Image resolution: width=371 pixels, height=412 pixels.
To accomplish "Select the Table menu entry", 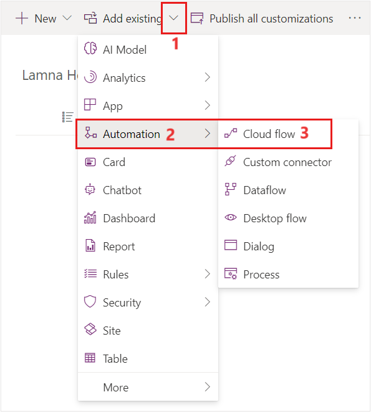I will click(x=148, y=359).
